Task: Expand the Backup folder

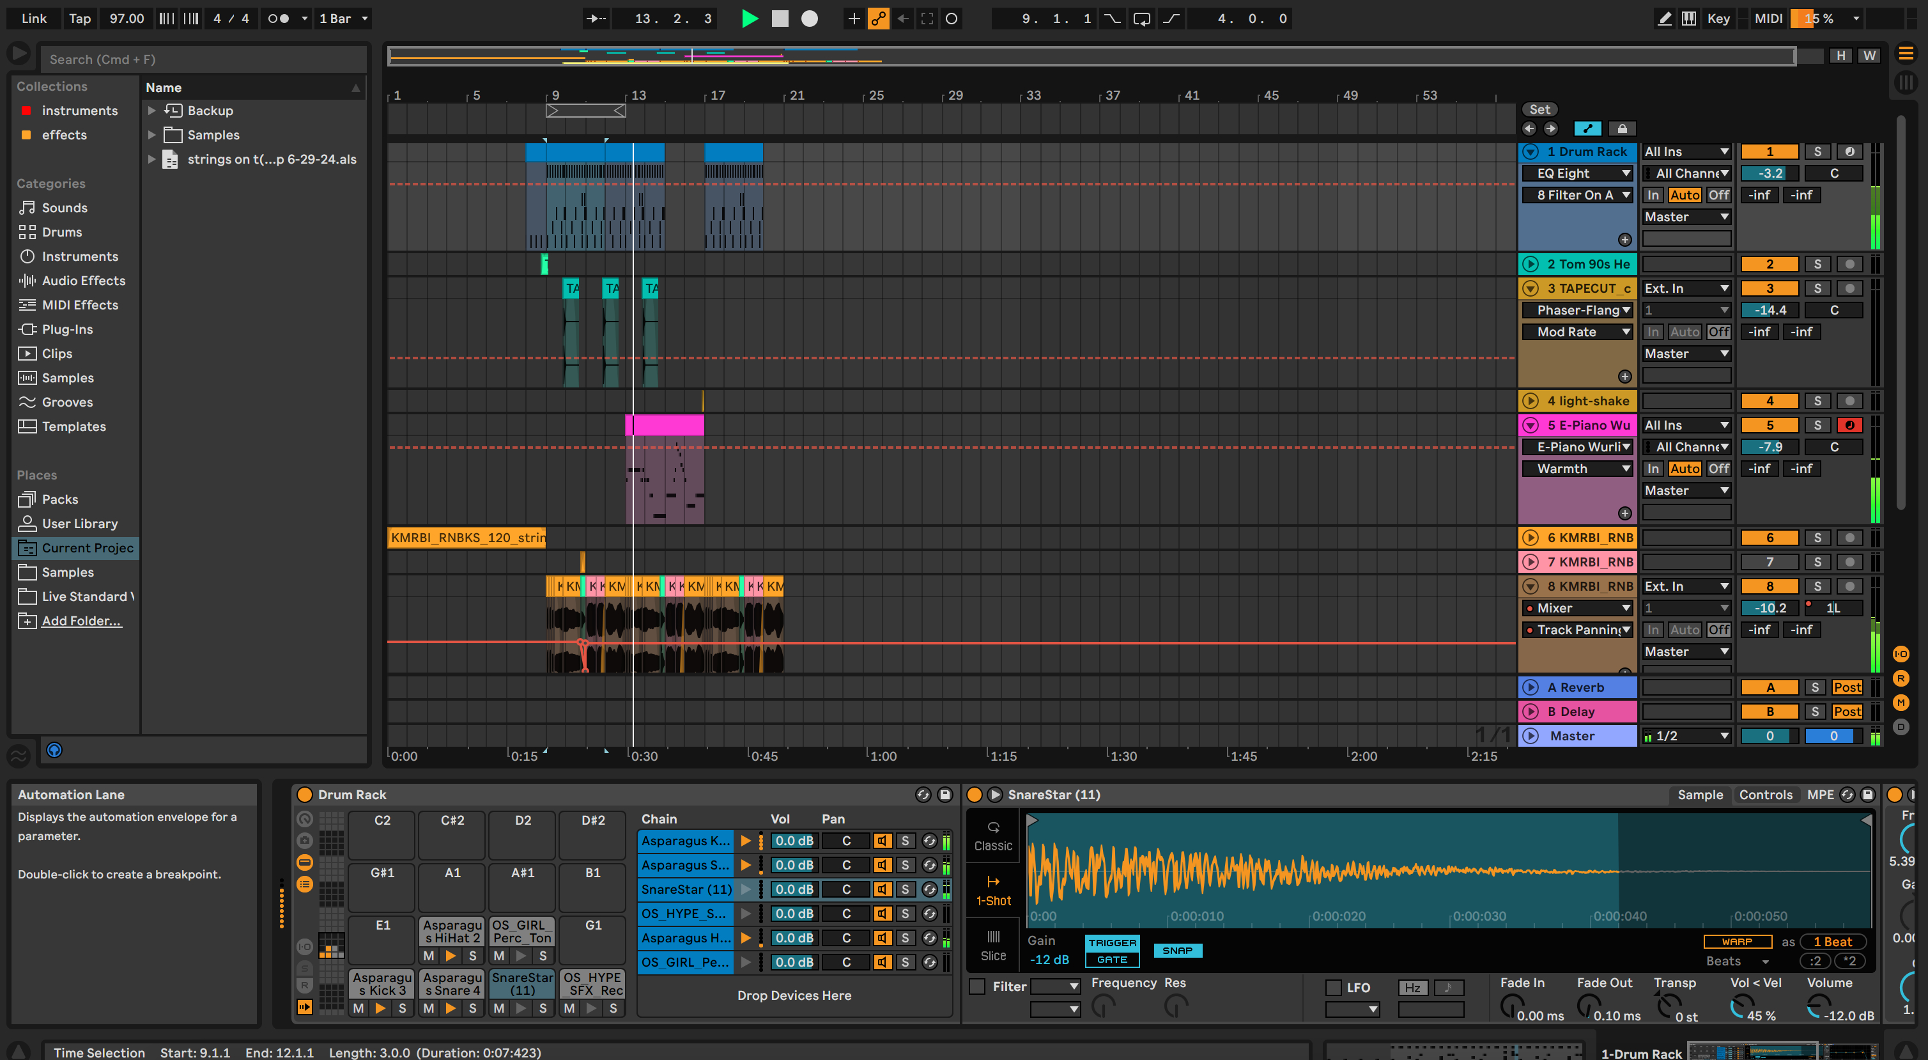Action: [152, 111]
